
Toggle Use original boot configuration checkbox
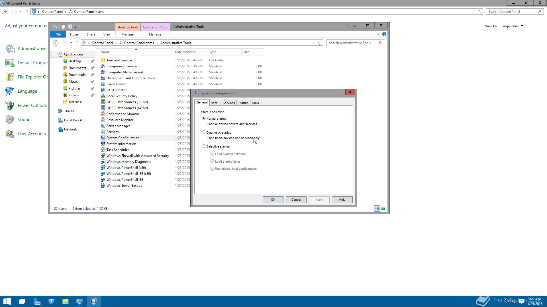tap(212, 169)
